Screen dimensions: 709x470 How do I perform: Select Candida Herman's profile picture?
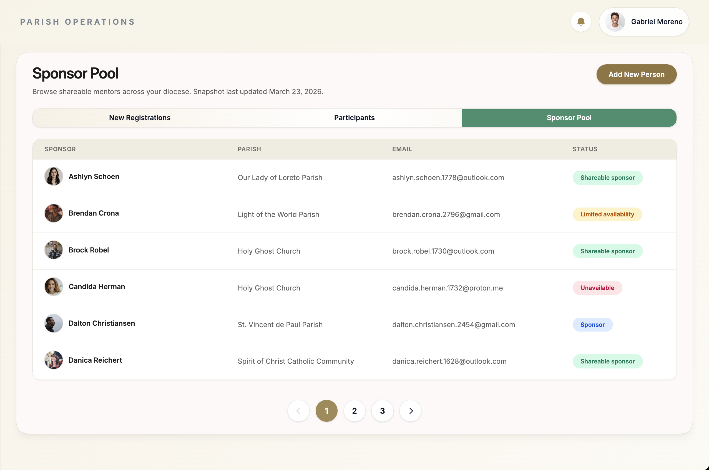54,287
